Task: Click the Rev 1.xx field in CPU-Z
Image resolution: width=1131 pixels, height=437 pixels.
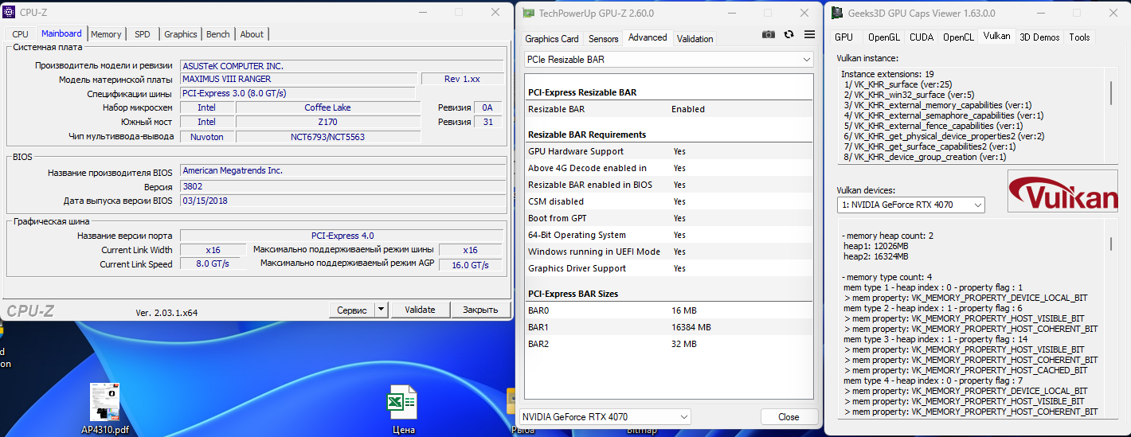Action: 463,80
